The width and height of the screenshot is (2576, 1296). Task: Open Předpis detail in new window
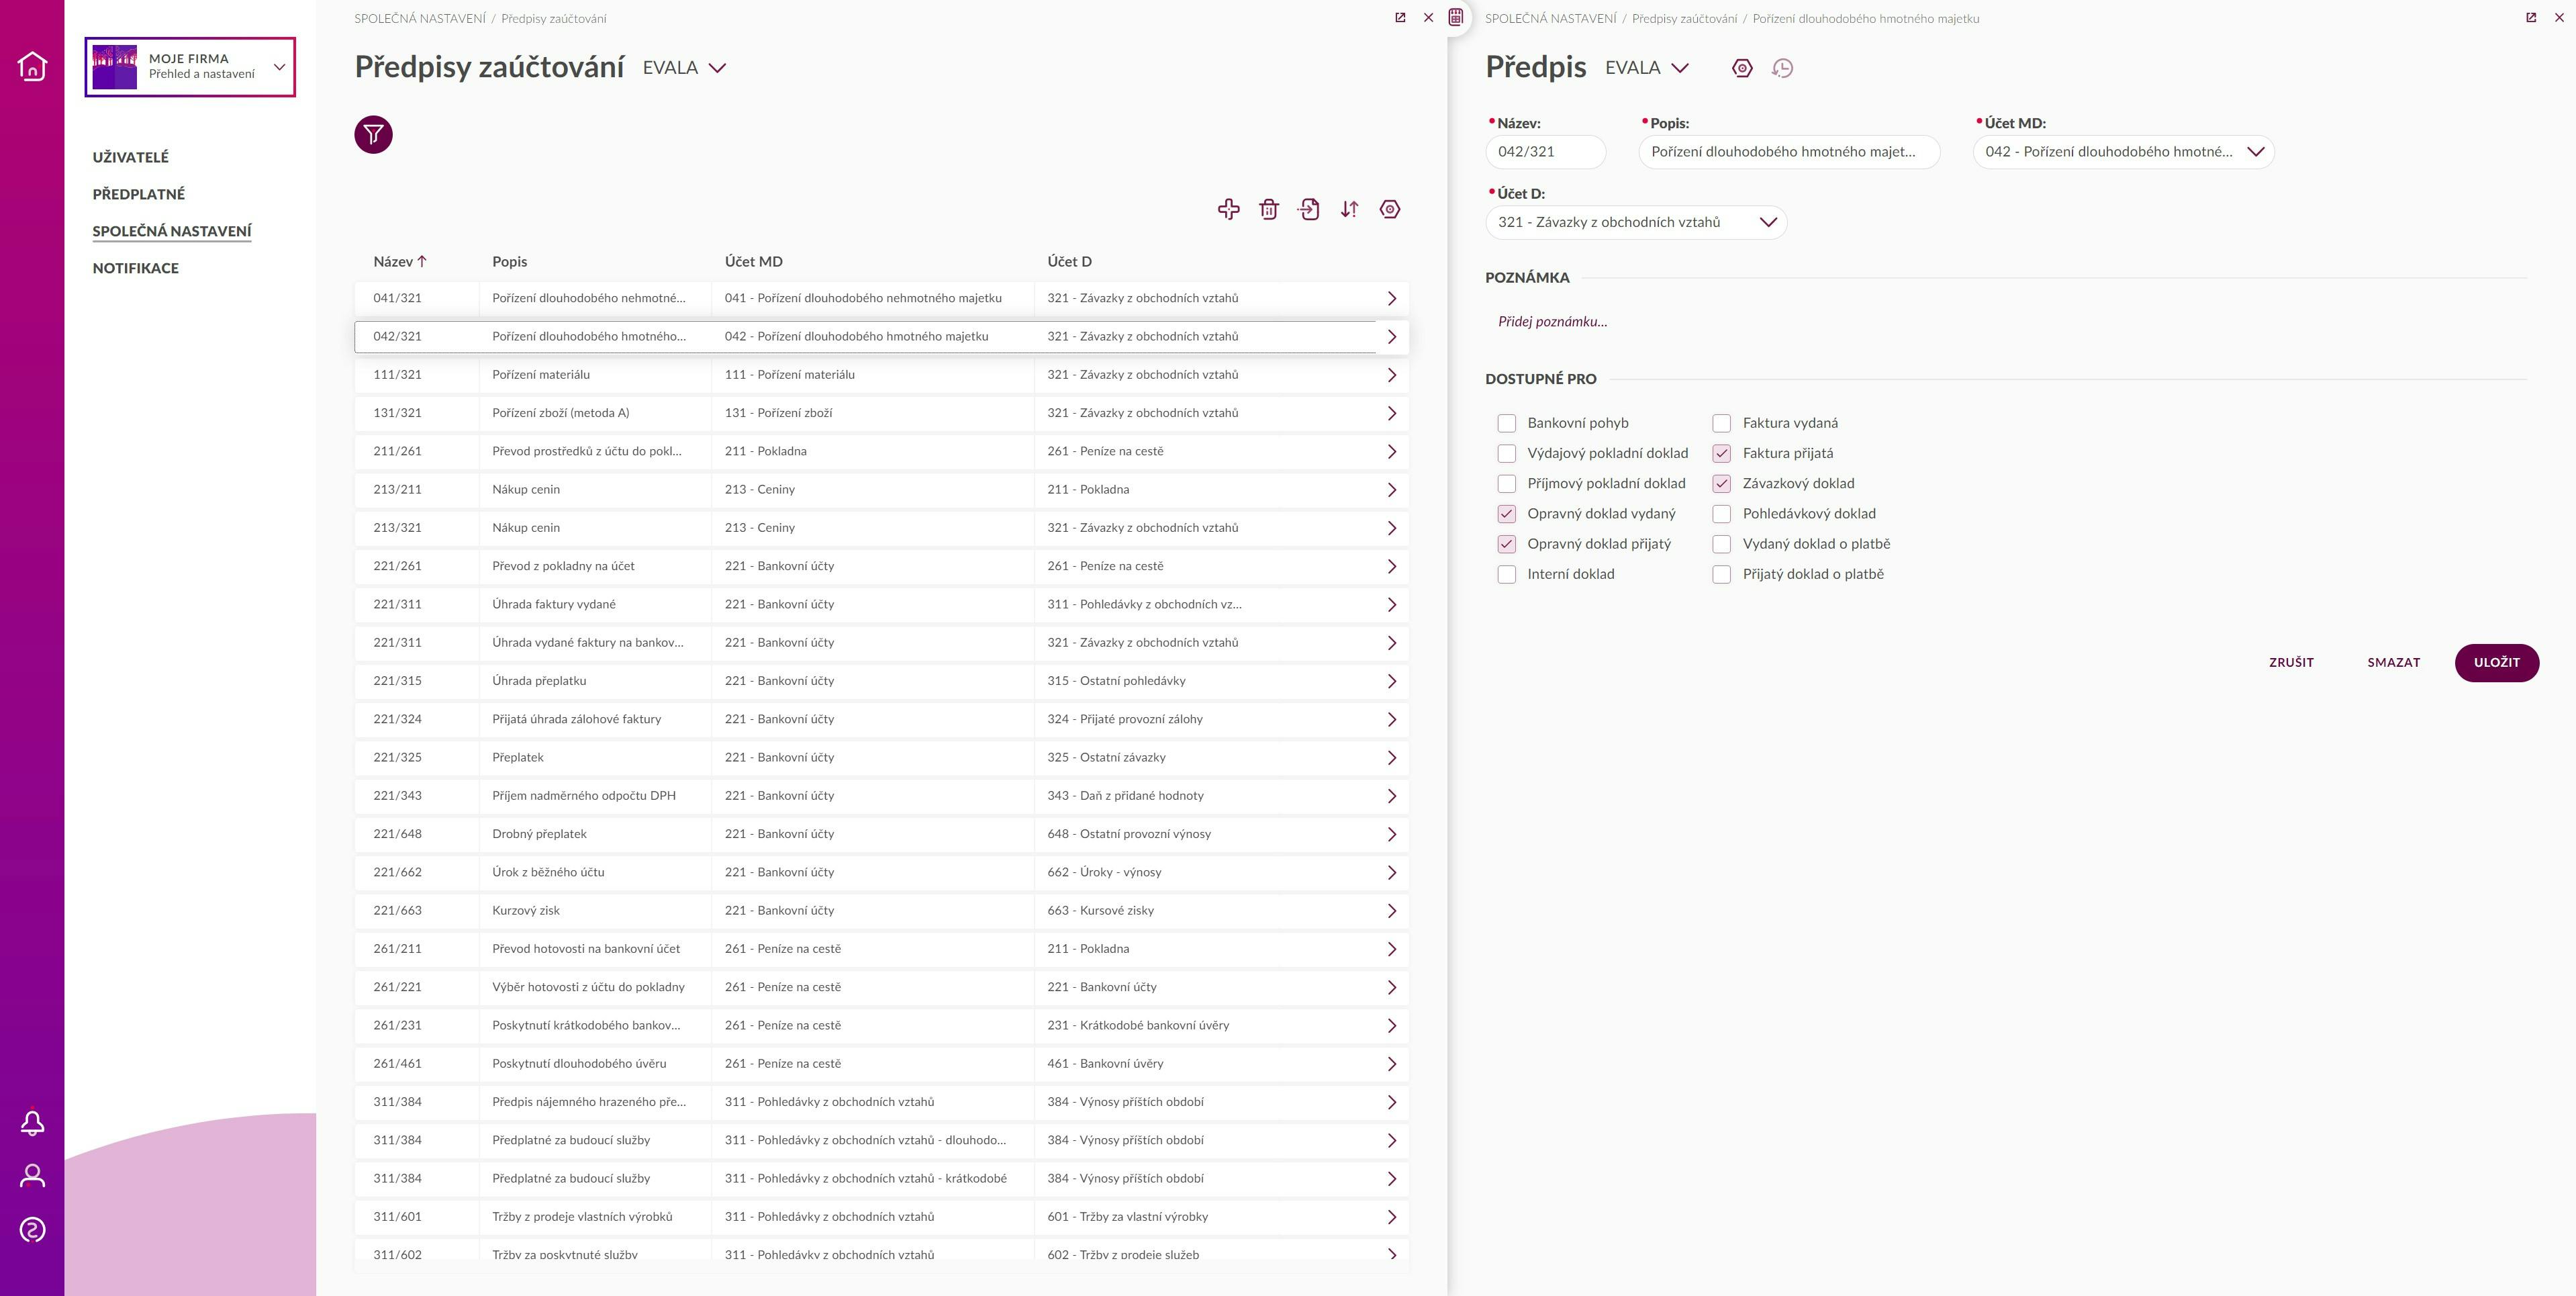click(2531, 18)
